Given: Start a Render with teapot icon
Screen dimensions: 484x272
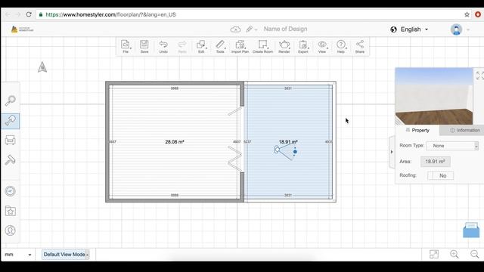Looking at the screenshot, I should (x=284, y=47).
